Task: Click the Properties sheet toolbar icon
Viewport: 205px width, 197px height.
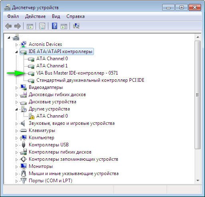Action: click(42, 26)
